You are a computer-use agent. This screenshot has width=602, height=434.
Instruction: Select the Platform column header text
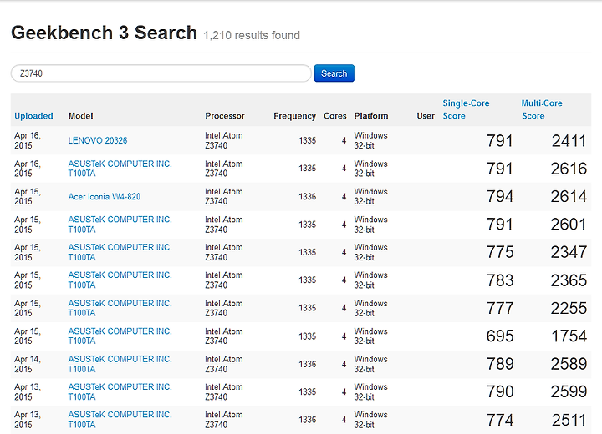(371, 116)
